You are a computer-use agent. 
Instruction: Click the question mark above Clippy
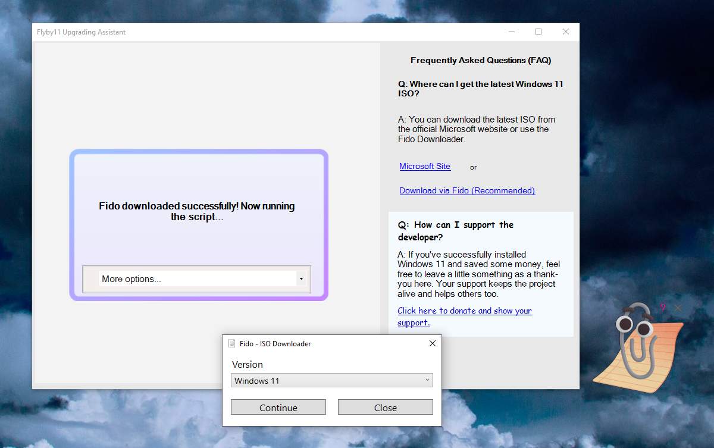coord(663,308)
